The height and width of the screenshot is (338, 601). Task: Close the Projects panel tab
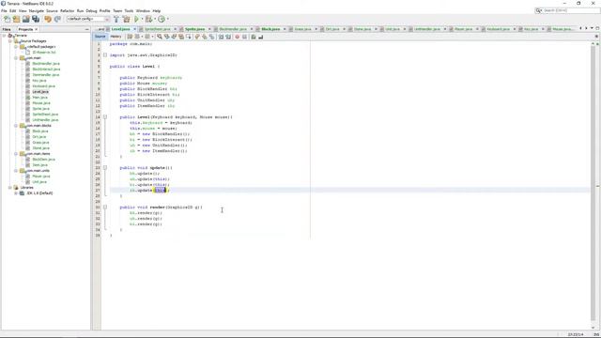(37, 29)
